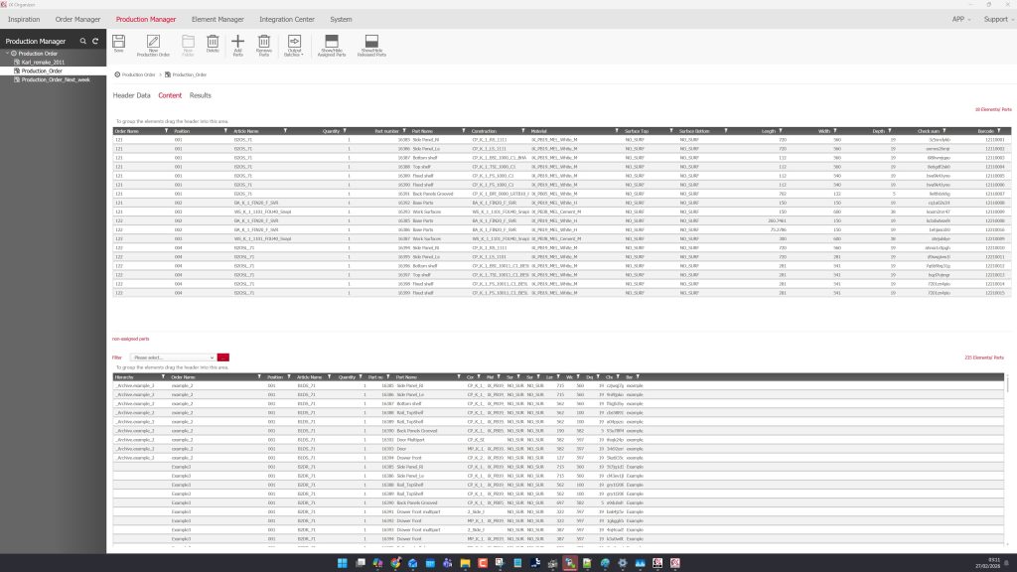This screenshot has width=1017, height=572.
Task: Toggle Show/Hide Assigned Parts
Action: pyautogui.click(x=333, y=43)
